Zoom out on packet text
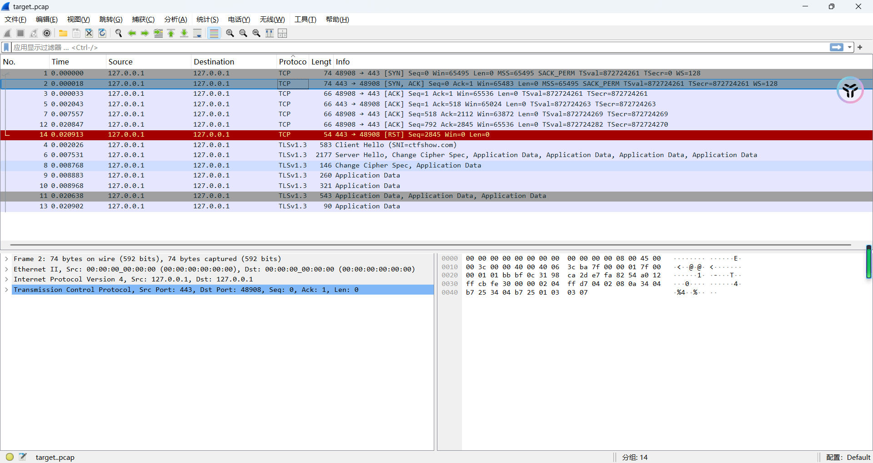Image resolution: width=873 pixels, height=463 pixels. 243,33
